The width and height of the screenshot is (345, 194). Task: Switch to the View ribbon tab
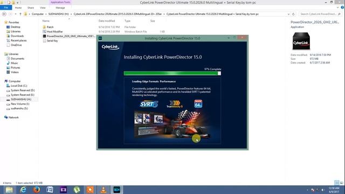43,8
